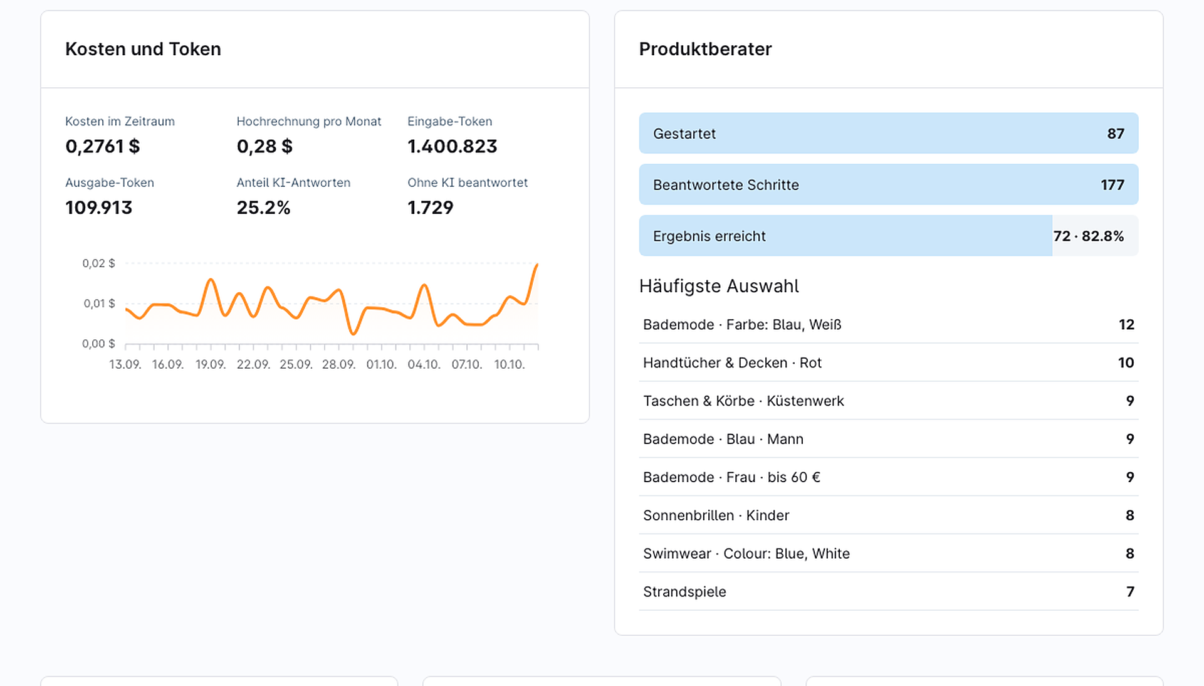
Task: Click the Gestartet bar showing 87
Action: coord(888,133)
